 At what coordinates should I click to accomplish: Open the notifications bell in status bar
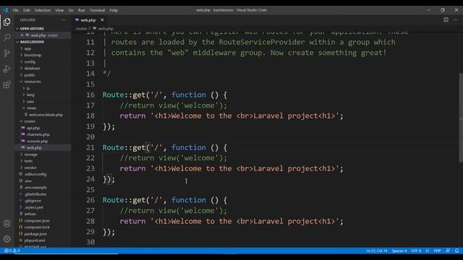(x=456, y=251)
